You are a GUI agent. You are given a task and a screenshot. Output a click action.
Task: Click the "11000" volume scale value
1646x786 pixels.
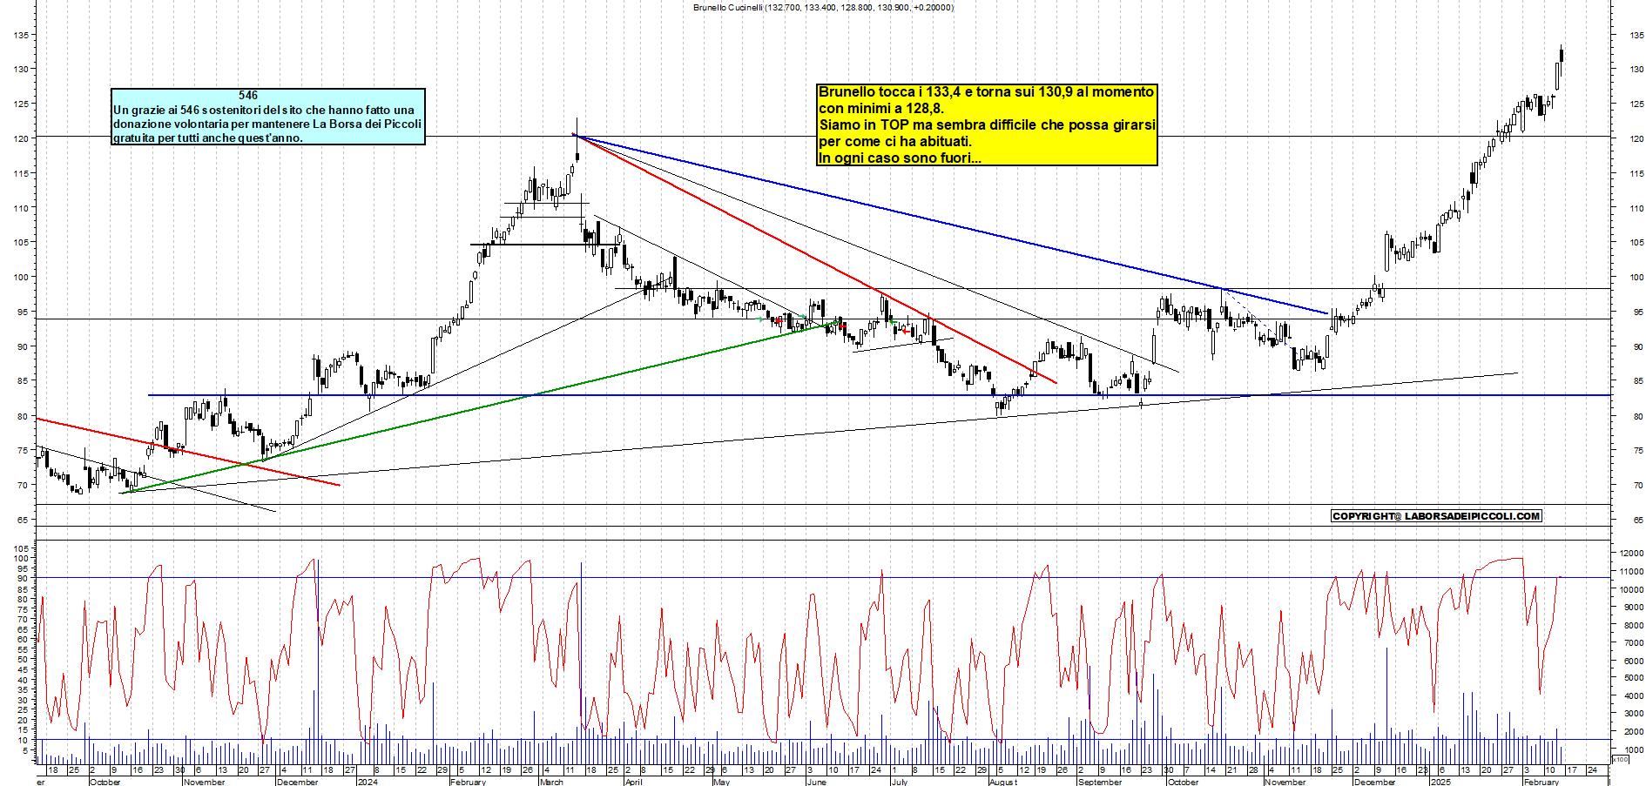[x=1631, y=572]
